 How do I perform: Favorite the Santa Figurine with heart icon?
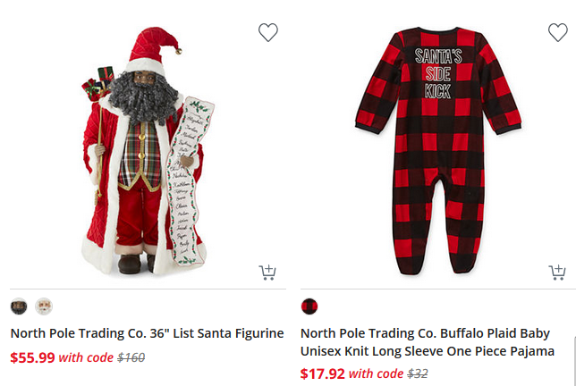[267, 33]
